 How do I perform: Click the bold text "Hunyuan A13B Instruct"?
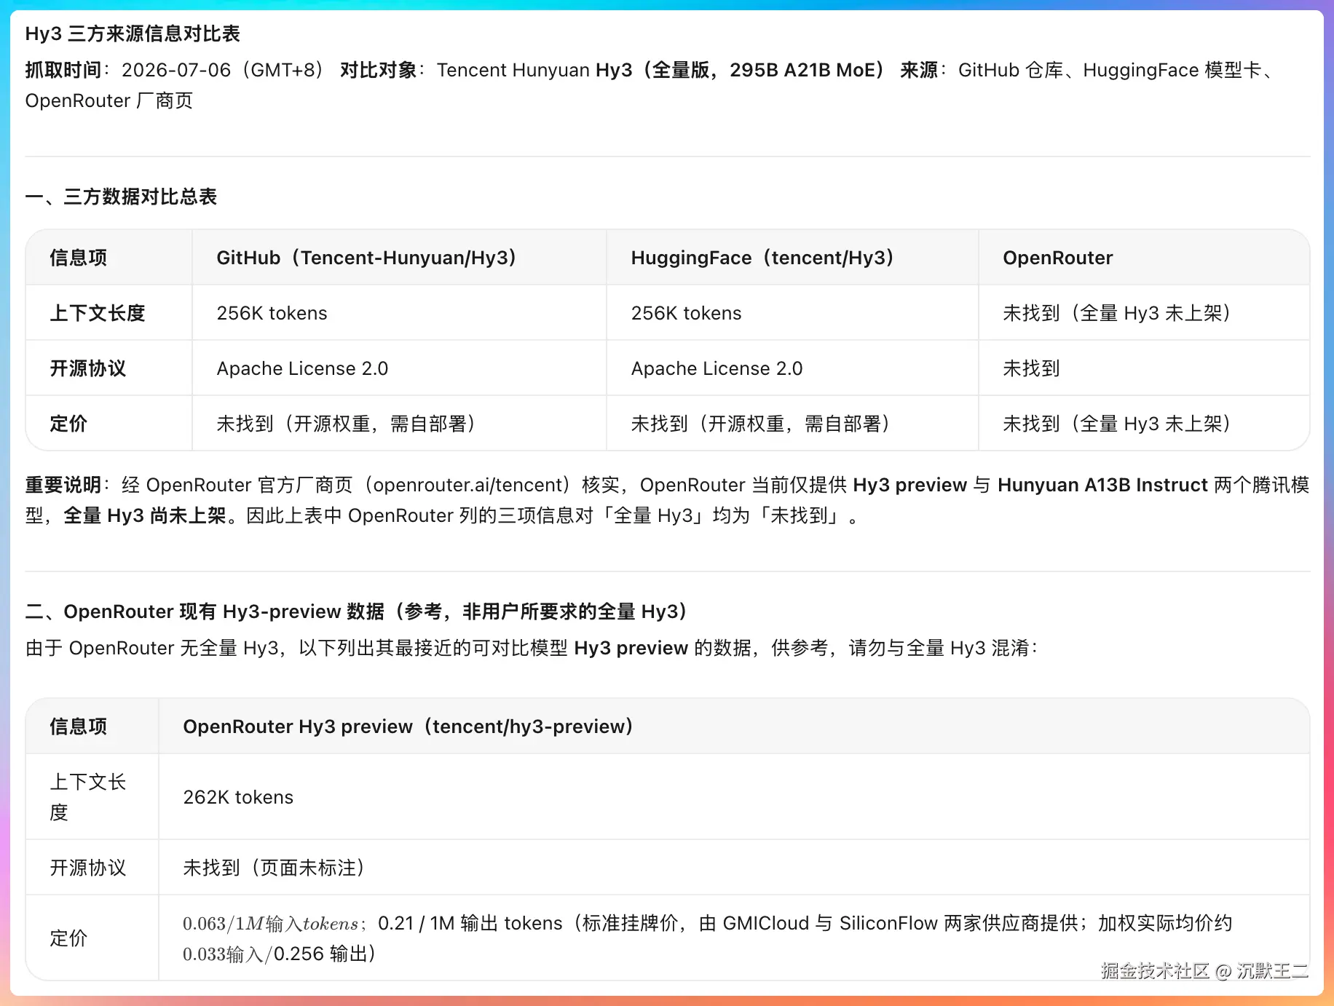tap(1102, 485)
